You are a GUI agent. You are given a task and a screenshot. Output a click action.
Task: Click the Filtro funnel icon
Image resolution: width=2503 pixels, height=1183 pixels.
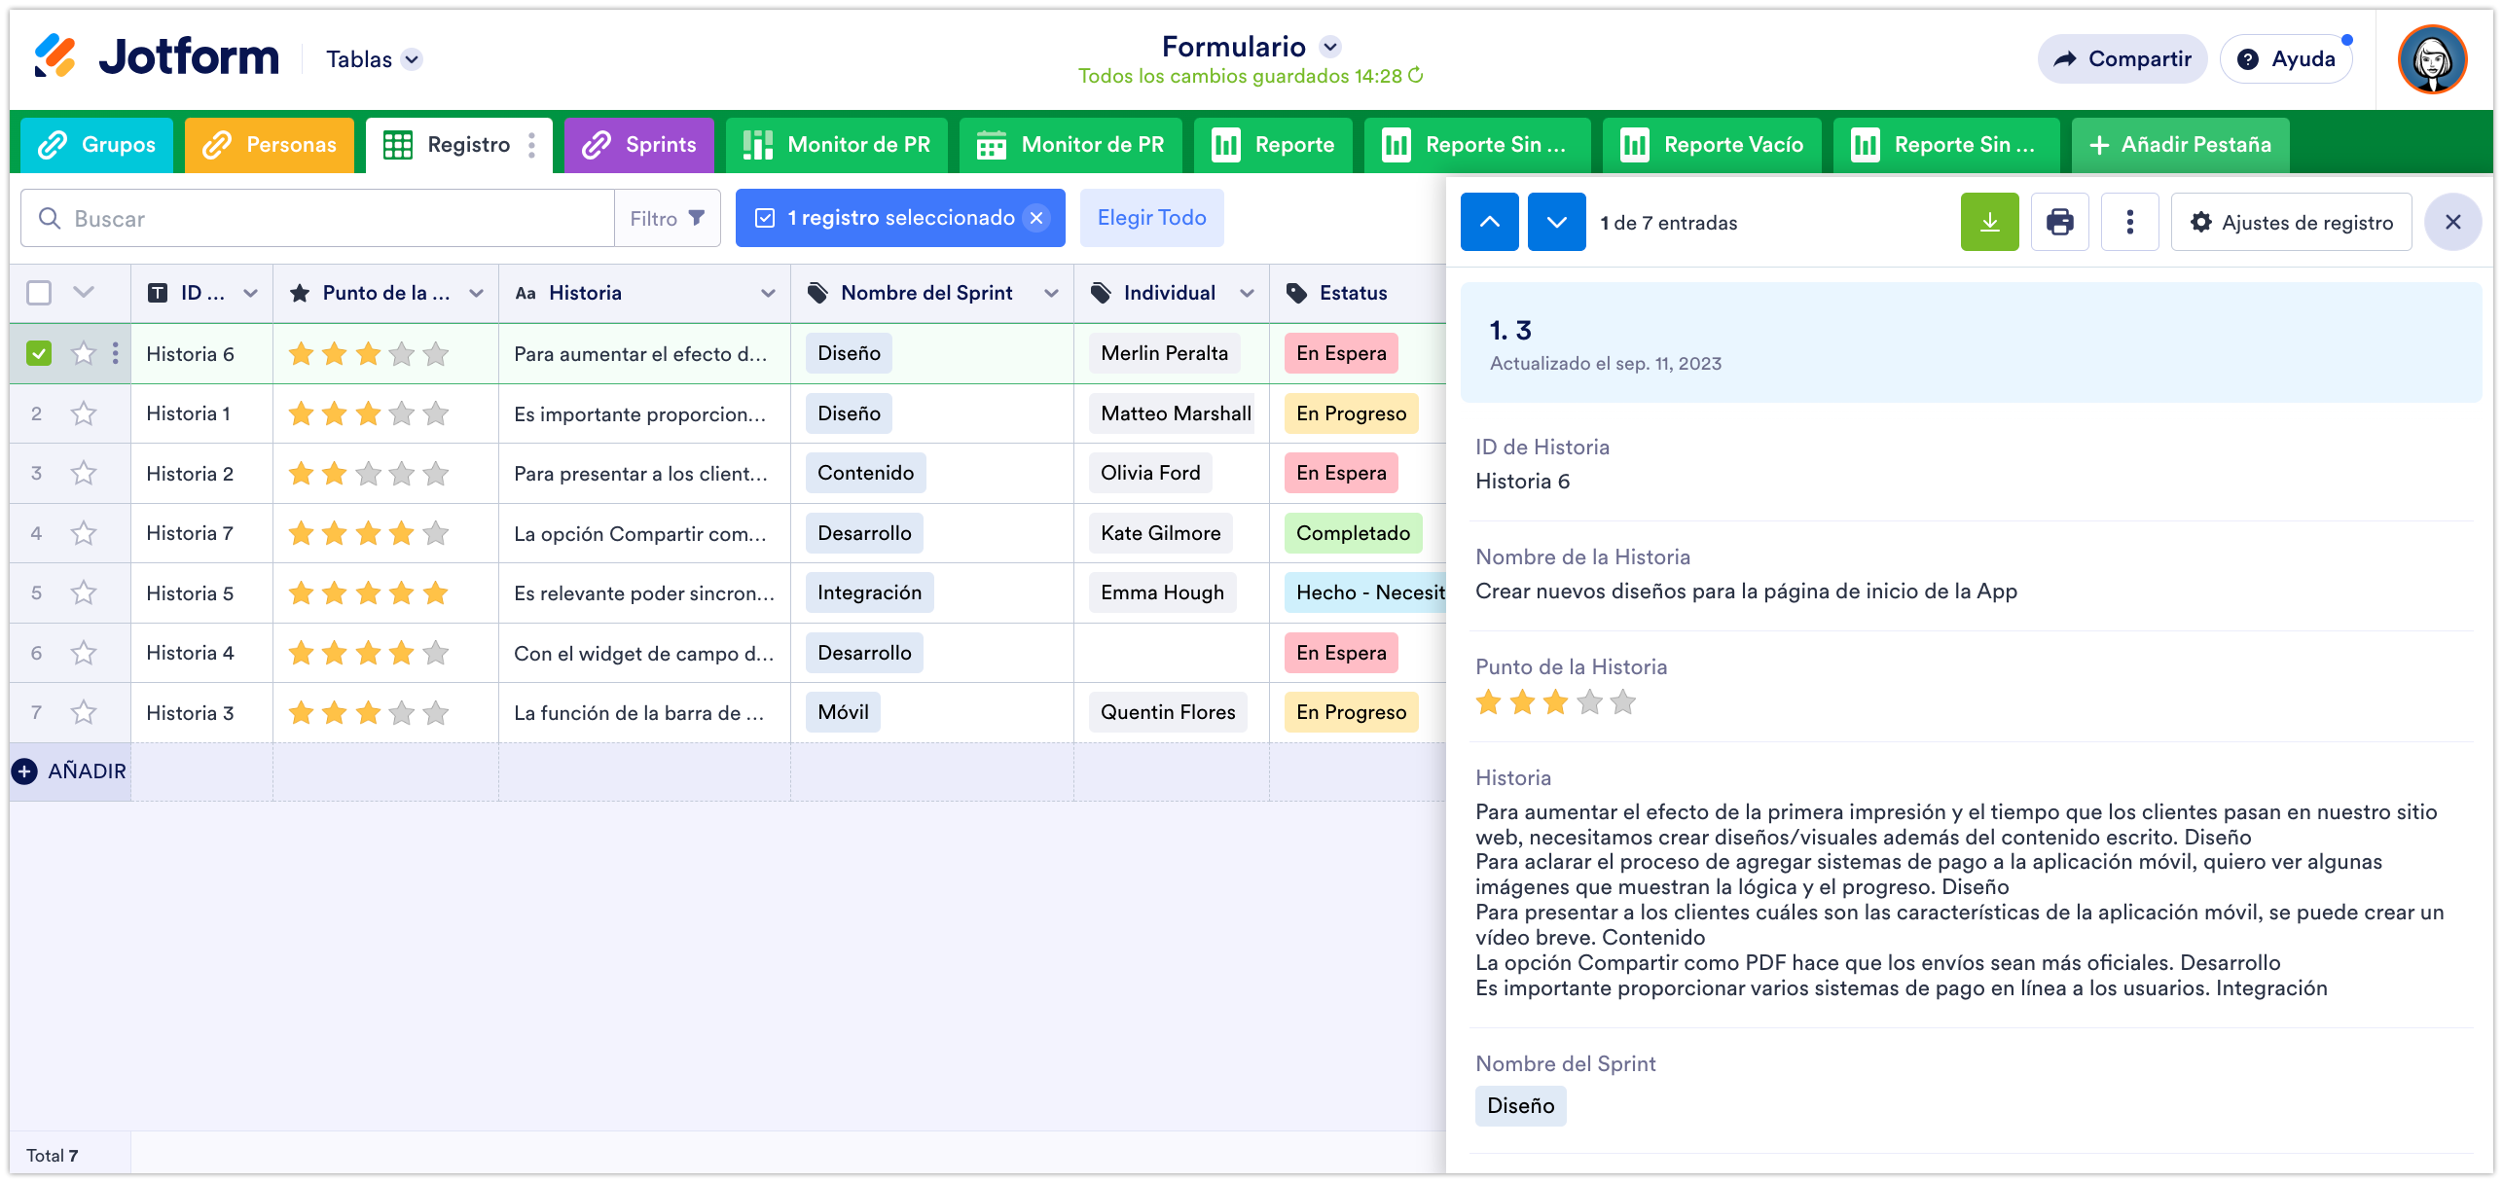(697, 218)
